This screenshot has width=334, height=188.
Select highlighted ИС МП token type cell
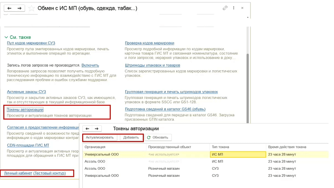[x=238, y=154]
